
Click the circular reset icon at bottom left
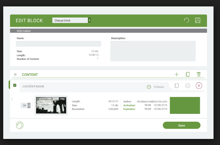[x=20, y=125]
